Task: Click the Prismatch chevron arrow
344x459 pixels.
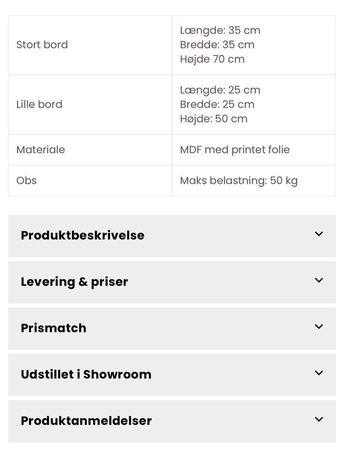Action: click(x=319, y=327)
